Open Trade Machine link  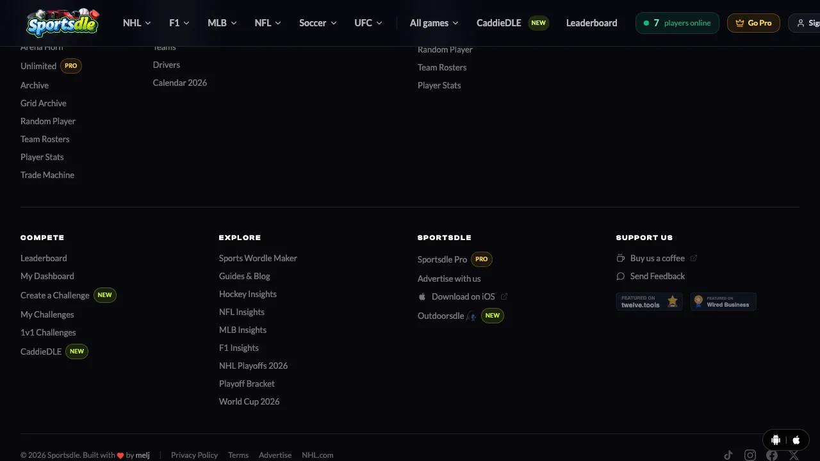pyautogui.click(x=47, y=175)
